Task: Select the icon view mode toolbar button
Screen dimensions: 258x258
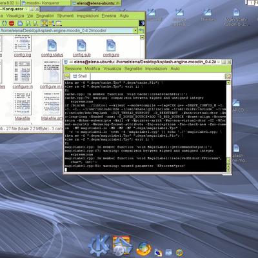Action: 45,23
